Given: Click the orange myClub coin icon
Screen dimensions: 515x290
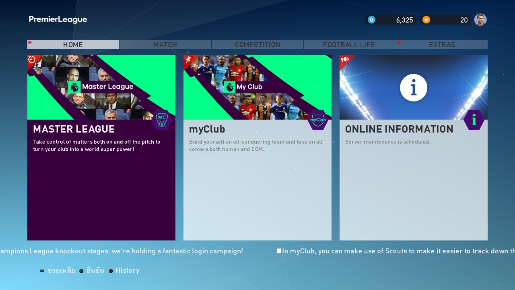Looking at the screenshot, I should 426,20.
